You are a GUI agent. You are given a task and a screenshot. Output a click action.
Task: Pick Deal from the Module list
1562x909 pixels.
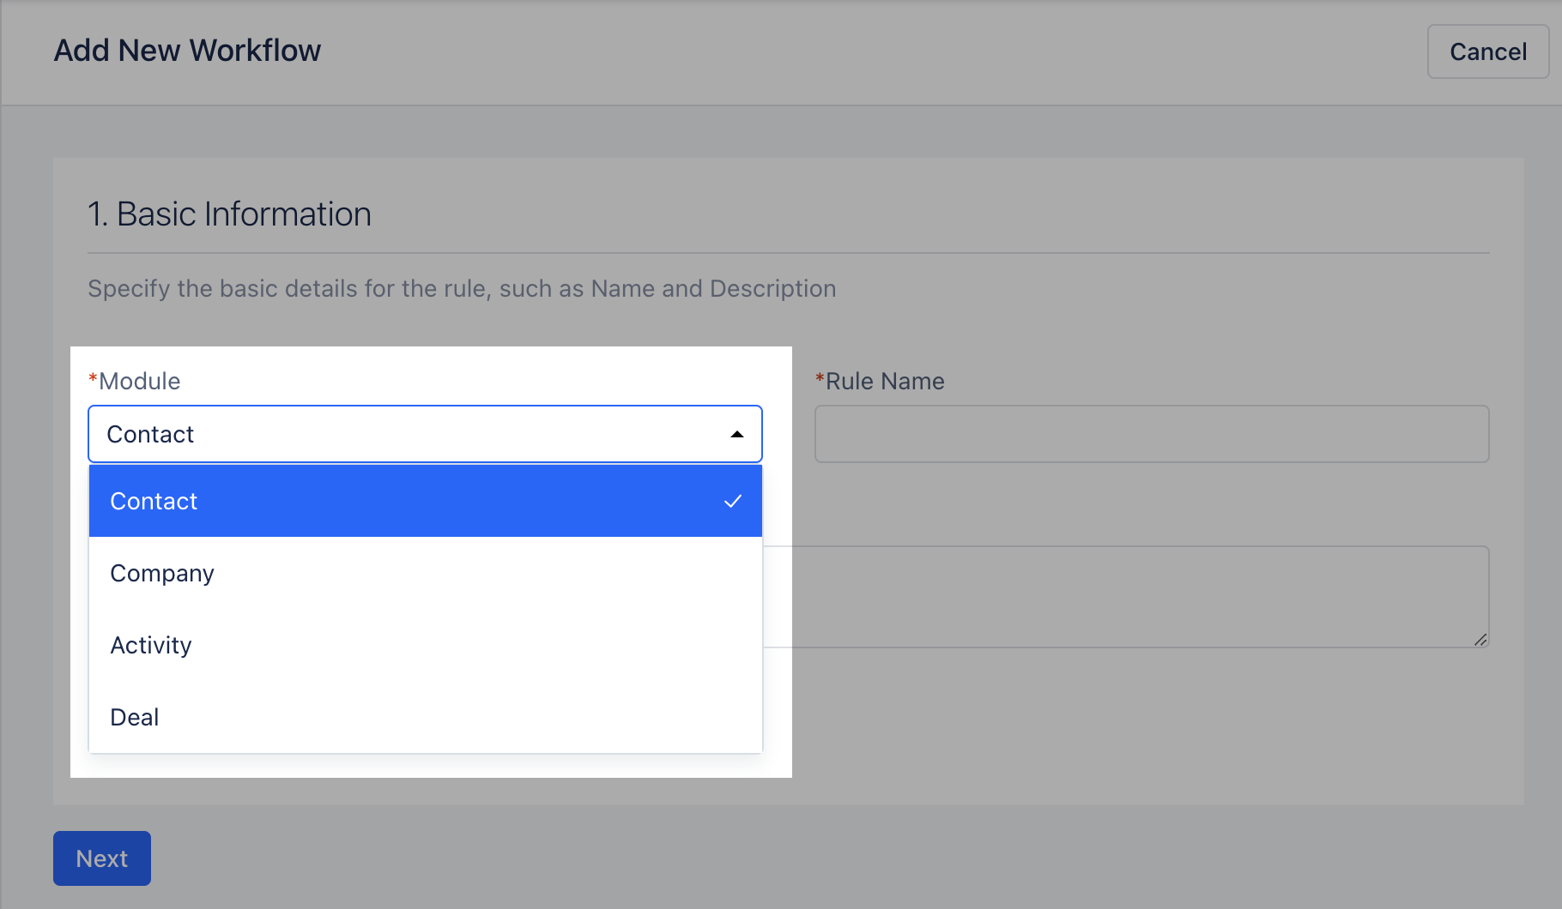coord(425,717)
